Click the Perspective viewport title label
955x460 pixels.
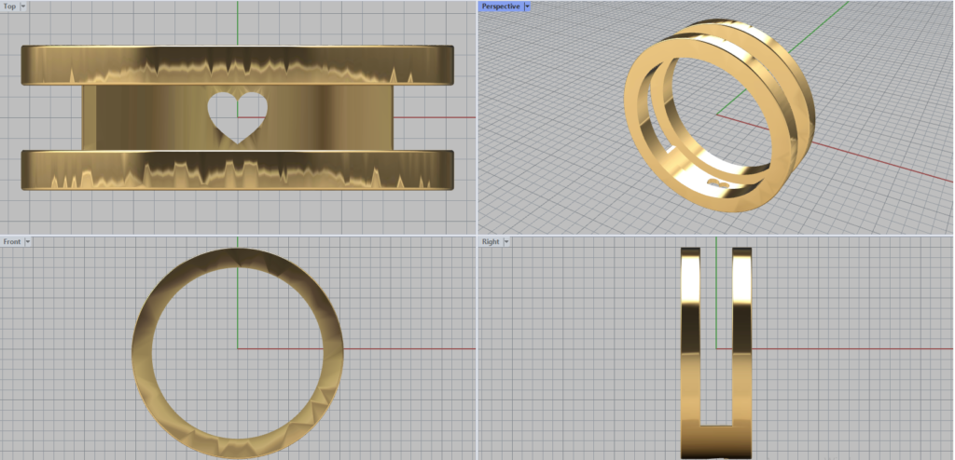click(x=501, y=6)
